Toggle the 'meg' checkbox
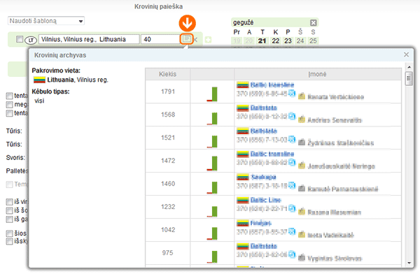 click(x=9, y=104)
